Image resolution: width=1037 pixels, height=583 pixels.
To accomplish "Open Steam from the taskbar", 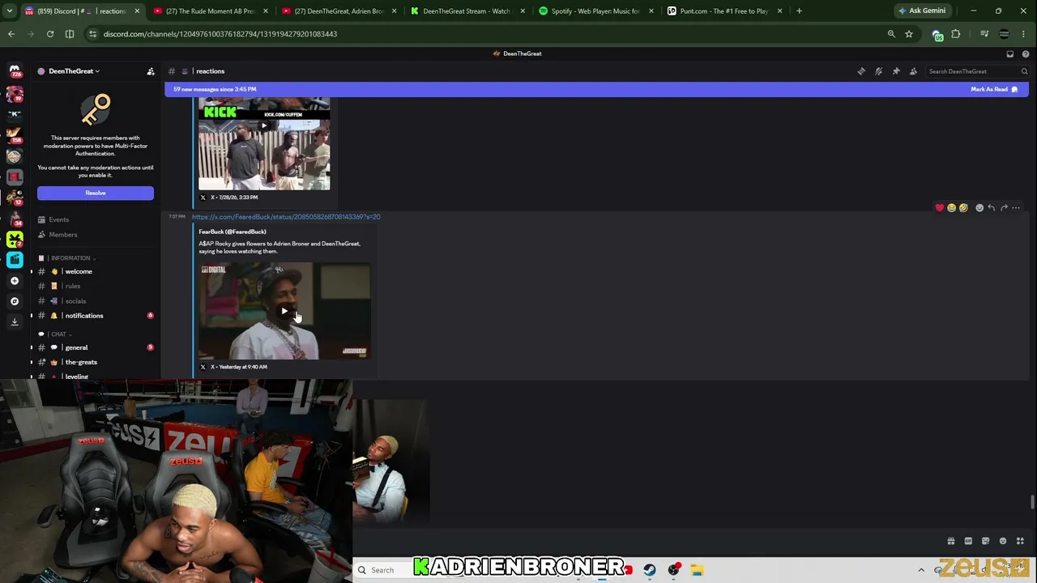I will [x=650, y=570].
